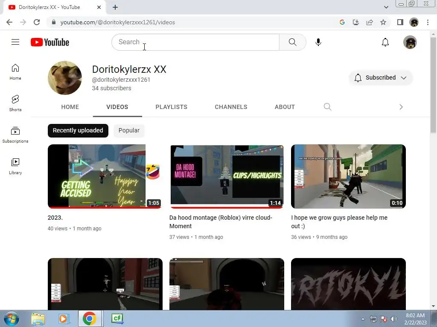Click the '34 subscribers' text

[x=111, y=88]
